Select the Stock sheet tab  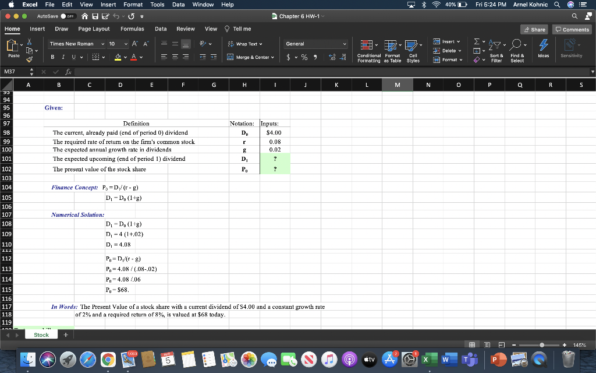[41, 334]
